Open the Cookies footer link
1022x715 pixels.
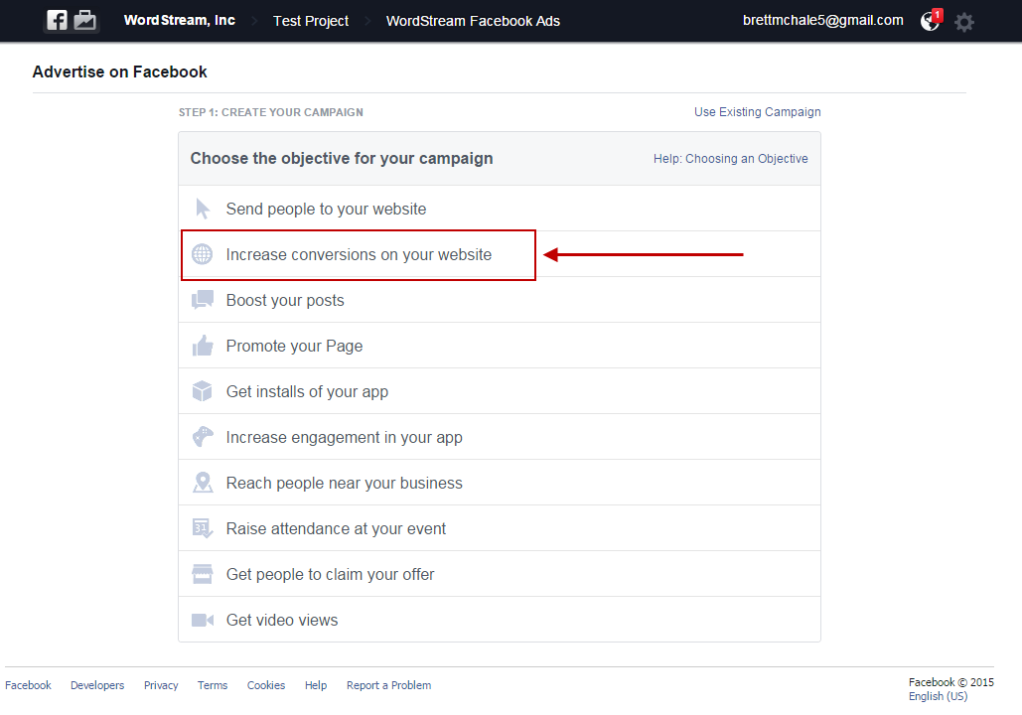pyautogui.click(x=266, y=685)
